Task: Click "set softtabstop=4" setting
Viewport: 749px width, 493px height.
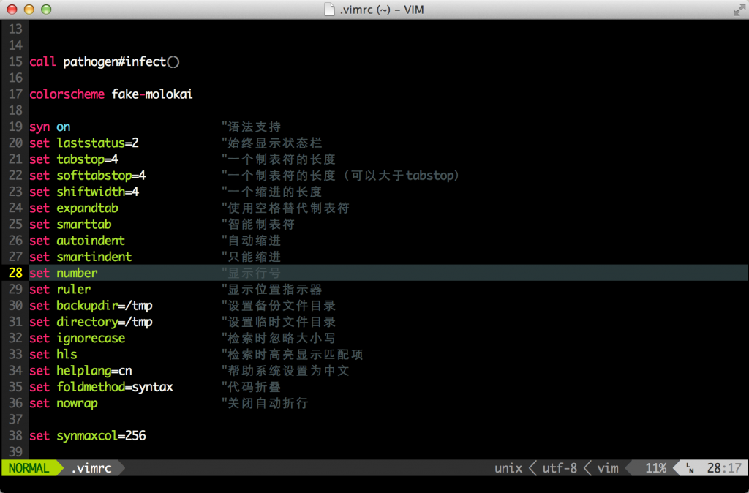Action: point(88,176)
